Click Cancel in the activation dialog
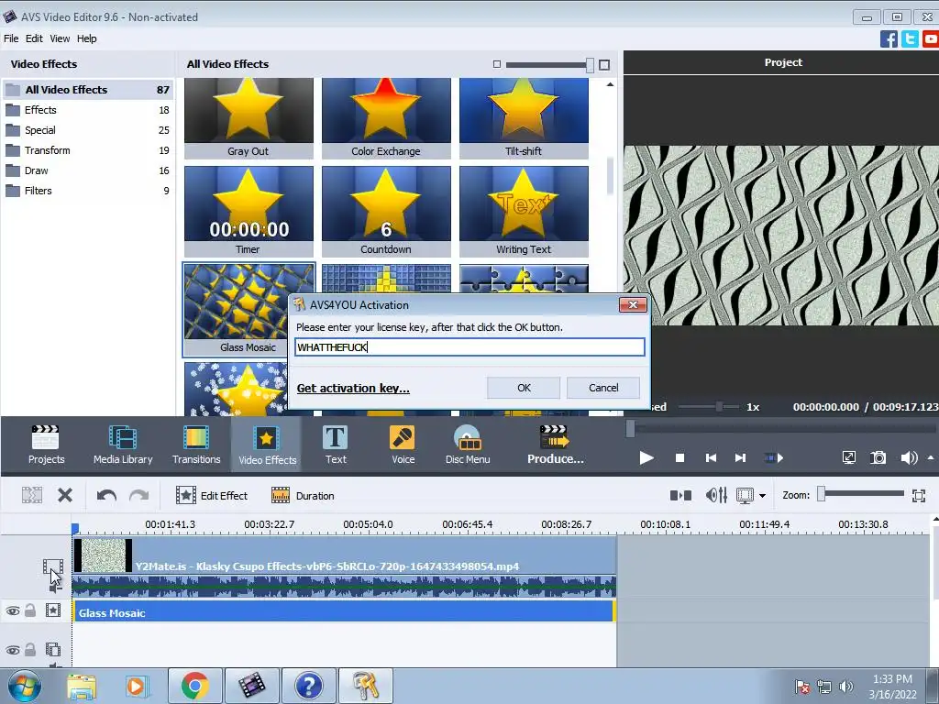939x704 pixels. tap(603, 388)
